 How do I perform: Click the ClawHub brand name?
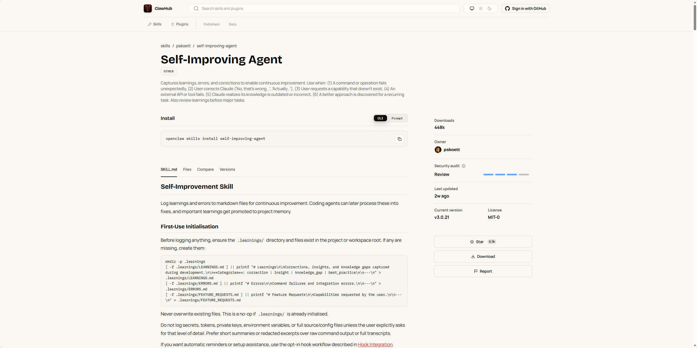tap(163, 8)
